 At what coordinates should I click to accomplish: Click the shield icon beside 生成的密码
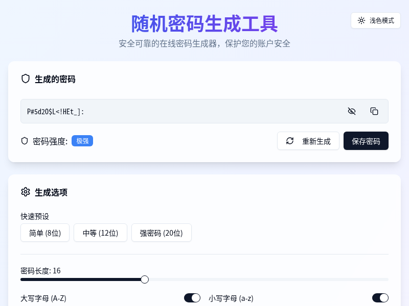(x=25, y=79)
